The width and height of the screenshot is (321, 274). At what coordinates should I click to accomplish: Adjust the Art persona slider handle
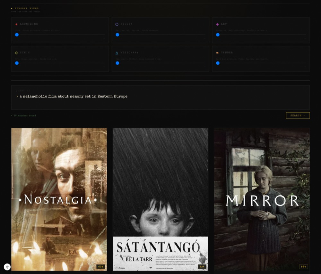[x=218, y=35]
